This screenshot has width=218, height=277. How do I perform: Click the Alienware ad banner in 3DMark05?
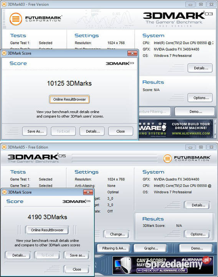coord(163,265)
